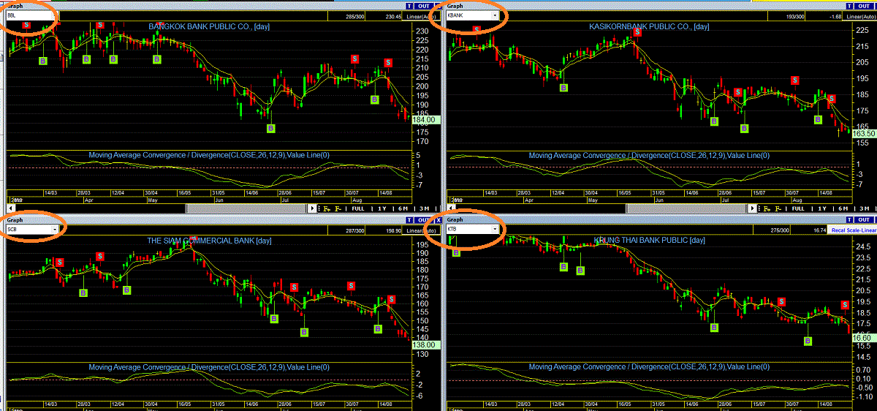
Task: Click F+ icon under BBL chart
Action: (x=327, y=208)
